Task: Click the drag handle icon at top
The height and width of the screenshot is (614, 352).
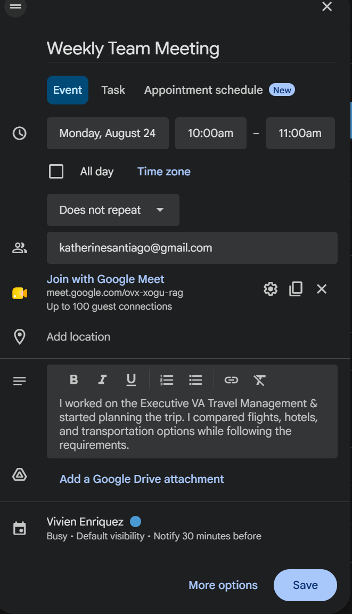Action: [15, 6]
